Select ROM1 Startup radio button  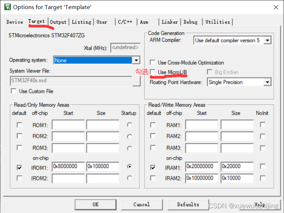tap(129, 125)
